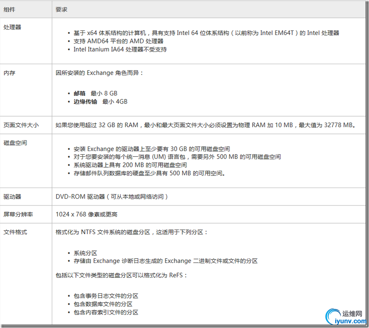Image resolution: width=369 pixels, height=328 pixels.
Task: Click the 屏幕分辨率 row label
Action: pos(18,214)
